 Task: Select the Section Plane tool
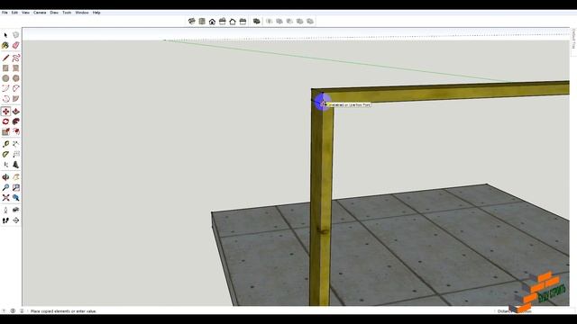[x=16, y=220]
